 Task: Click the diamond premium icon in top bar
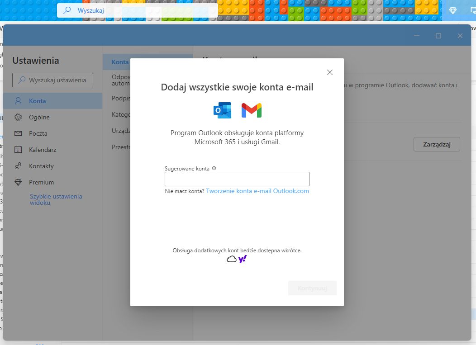click(x=452, y=10)
